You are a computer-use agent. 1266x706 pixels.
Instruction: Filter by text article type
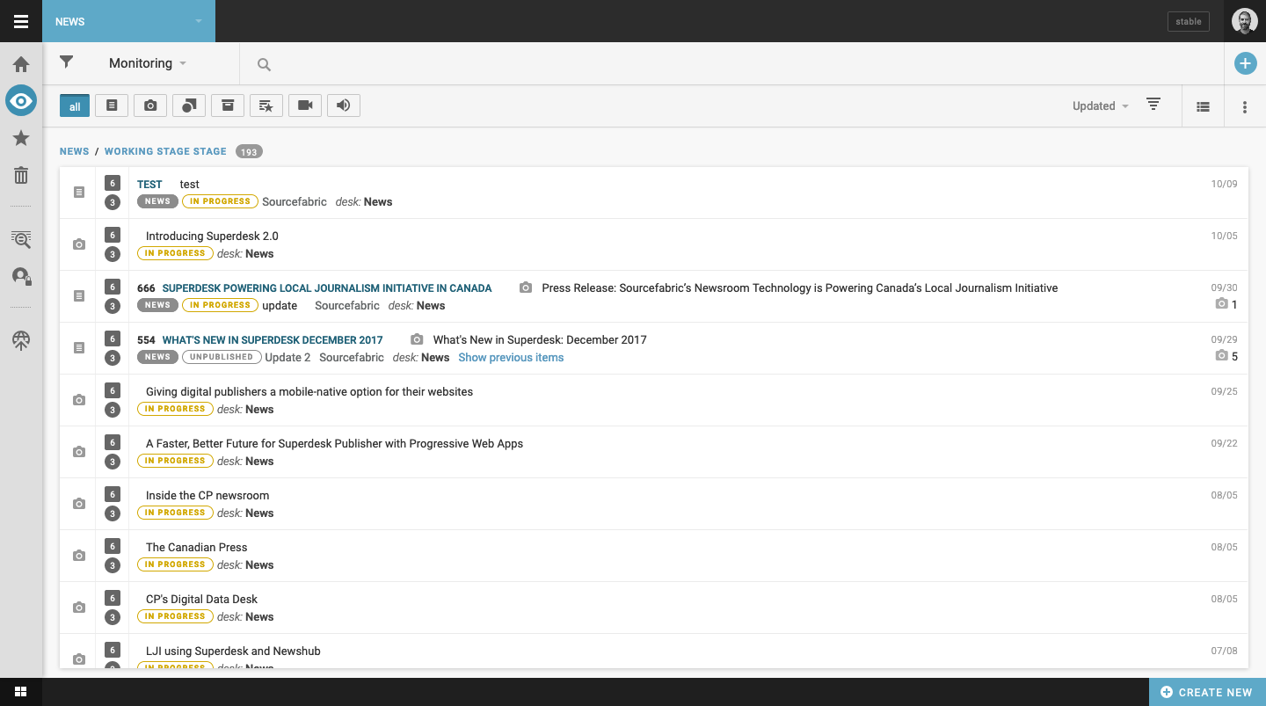click(112, 106)
